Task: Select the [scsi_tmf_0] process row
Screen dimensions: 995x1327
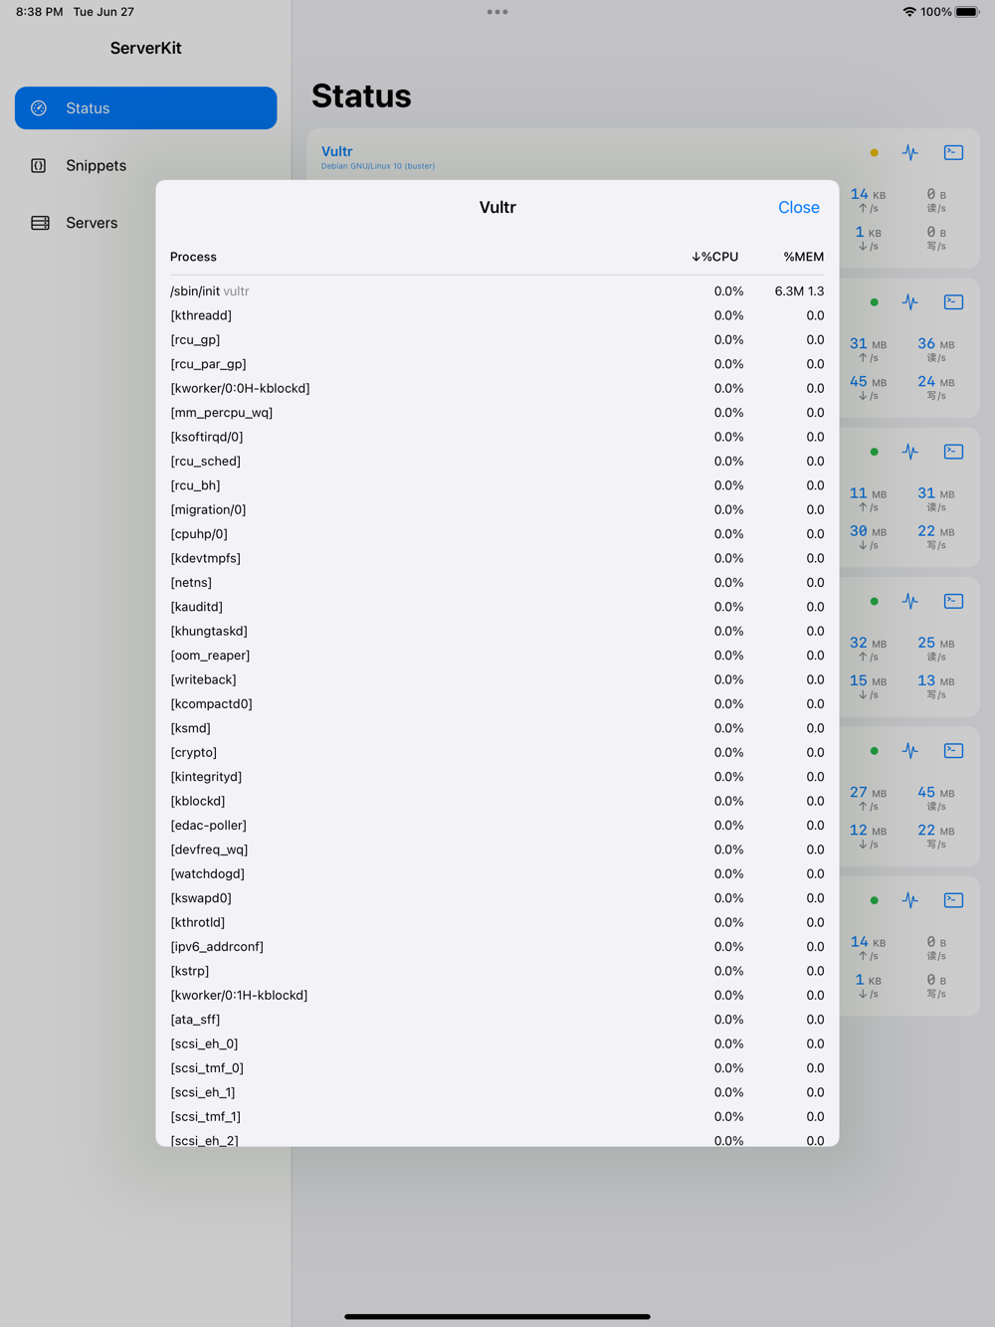Action: (497, 1067)
